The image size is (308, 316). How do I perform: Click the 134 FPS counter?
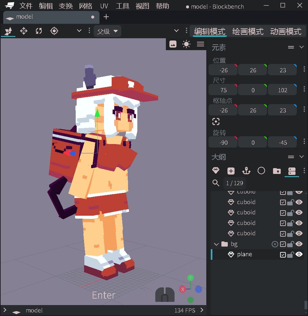[x=185, y=310]
